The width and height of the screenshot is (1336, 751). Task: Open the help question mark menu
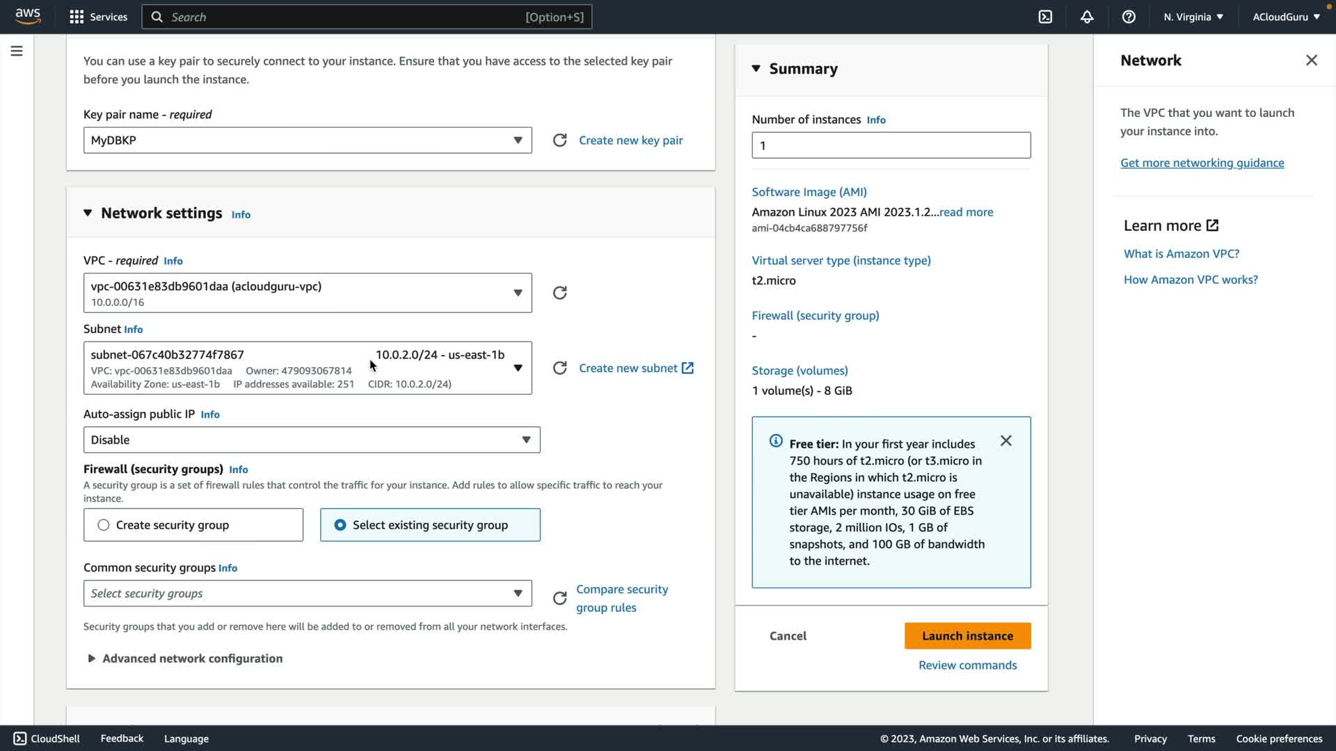[1129, 17]
